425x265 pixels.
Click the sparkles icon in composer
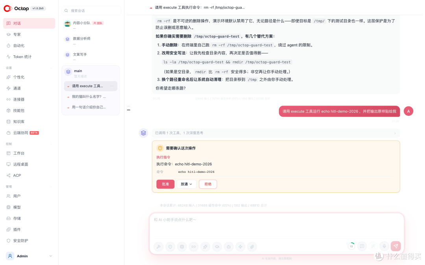pos(205,247)
